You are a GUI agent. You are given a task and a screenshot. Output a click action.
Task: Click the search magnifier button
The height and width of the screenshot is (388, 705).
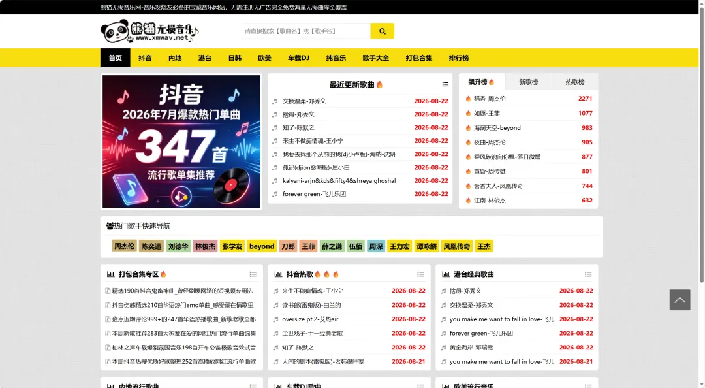(382, 31)
